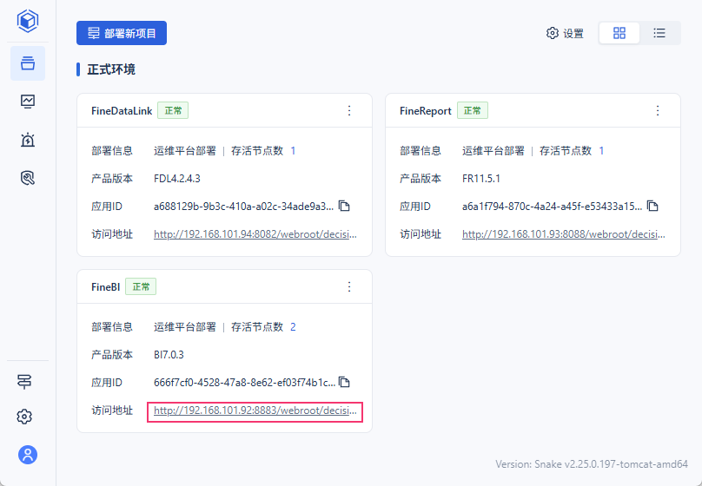This screenshot has width=702, height=486.
Task: Copy the FineBI application ID
Action: 344,382
